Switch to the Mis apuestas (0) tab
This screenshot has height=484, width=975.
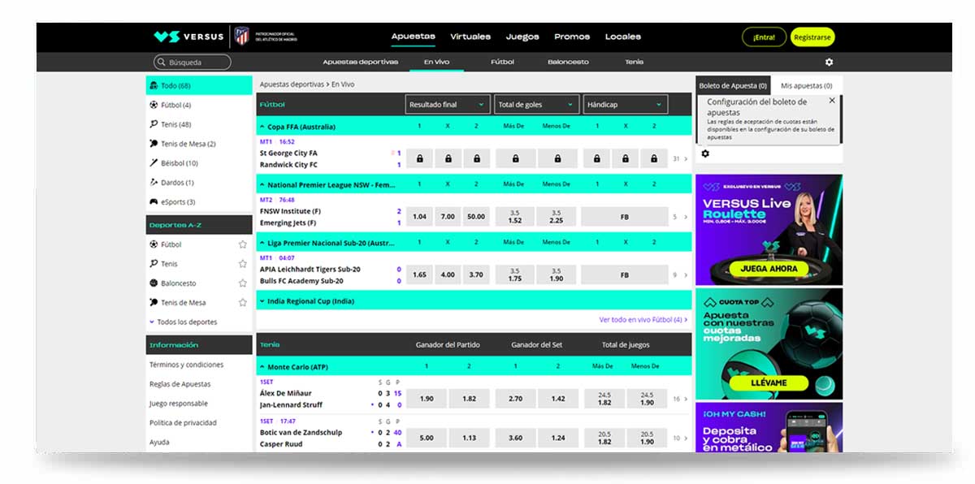pos(806,85)
